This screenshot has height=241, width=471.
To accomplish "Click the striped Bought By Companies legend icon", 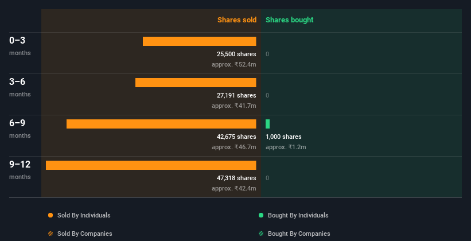I will click(261, 234).
